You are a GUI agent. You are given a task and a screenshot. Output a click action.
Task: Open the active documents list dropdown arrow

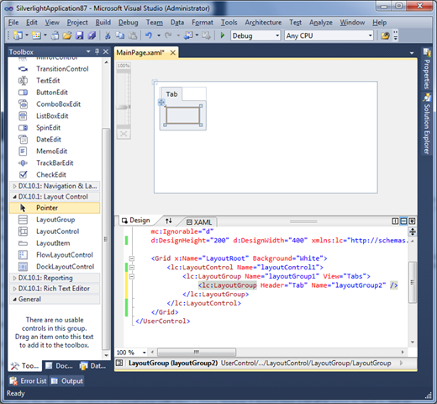pos(412,53)
